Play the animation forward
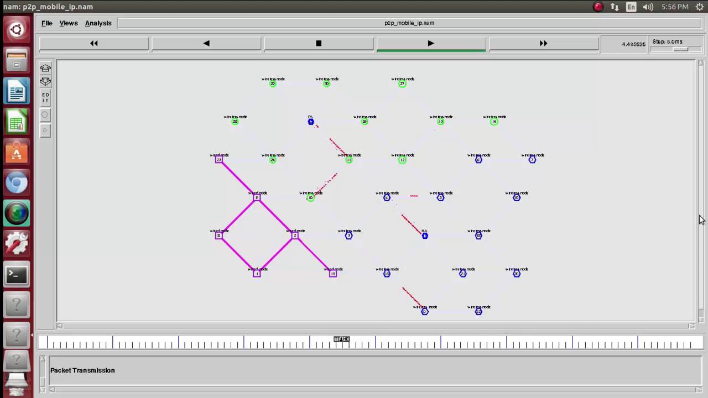 coord(431,43)
